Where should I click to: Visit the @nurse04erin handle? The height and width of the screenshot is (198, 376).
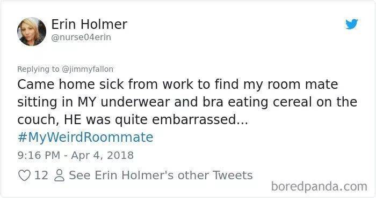point(81,37)
